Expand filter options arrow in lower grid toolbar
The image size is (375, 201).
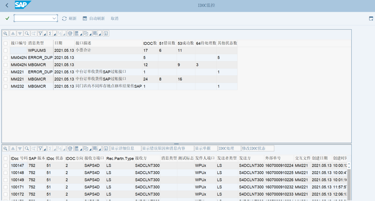point(45,149)
